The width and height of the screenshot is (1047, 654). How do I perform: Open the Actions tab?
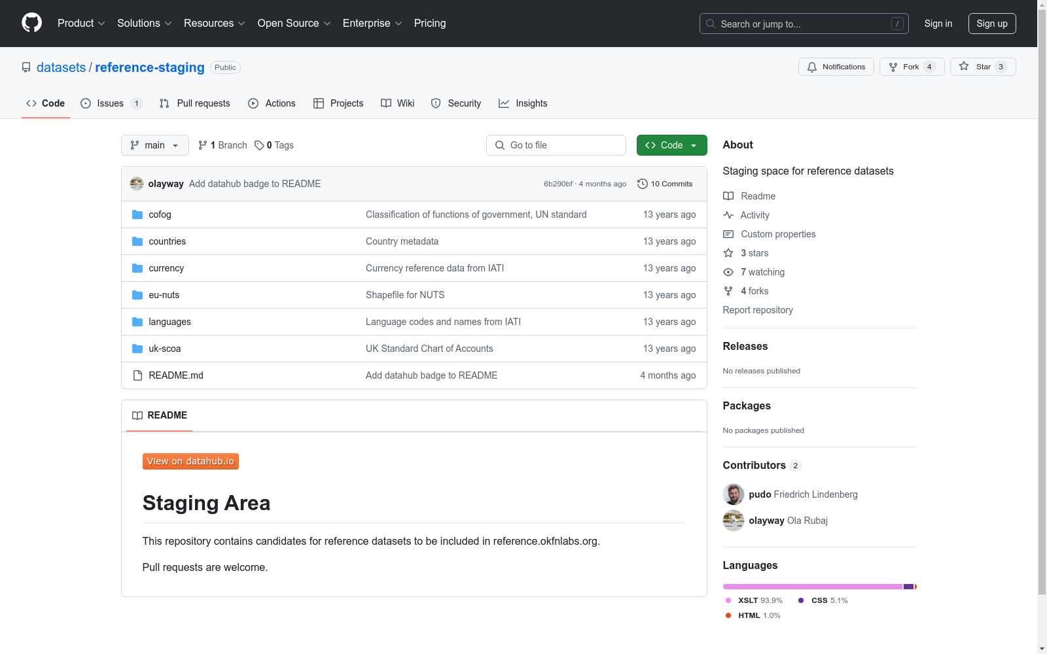pyautogui.click(x=272, y=103)
